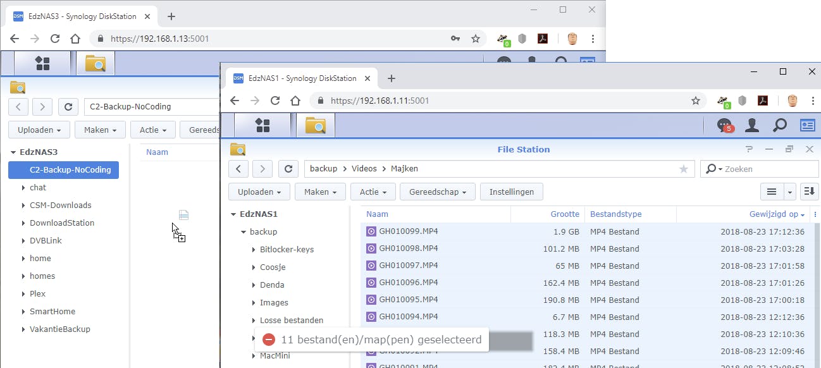Click C2-Backup-NoCoding path field in EdzNAS3
Image resolution: width=821 pixels, height=368 pixels.
coord(152,107)
